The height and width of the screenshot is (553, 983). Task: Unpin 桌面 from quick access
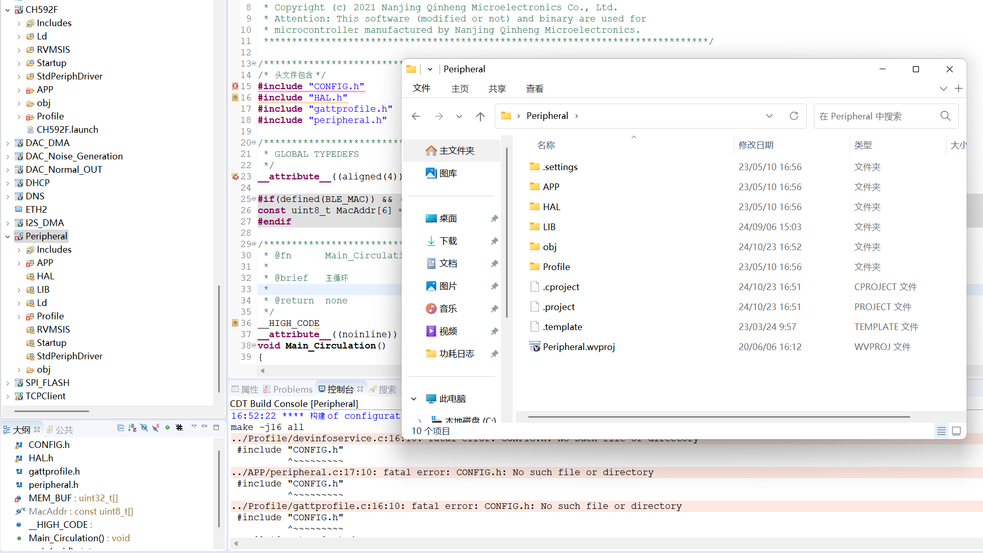494,219
